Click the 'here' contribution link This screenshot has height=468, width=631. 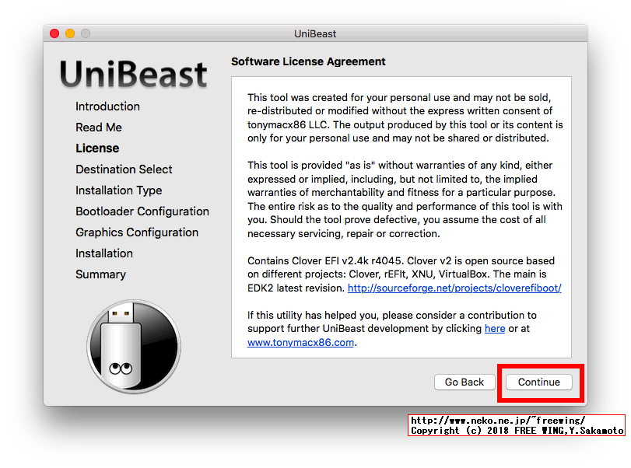pyautogui.click(x=495, y=329)
